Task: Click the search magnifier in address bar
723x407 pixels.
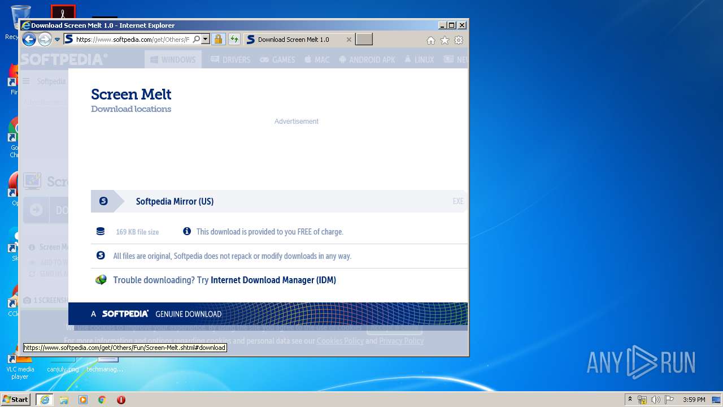Action: [x=196, y=40]
